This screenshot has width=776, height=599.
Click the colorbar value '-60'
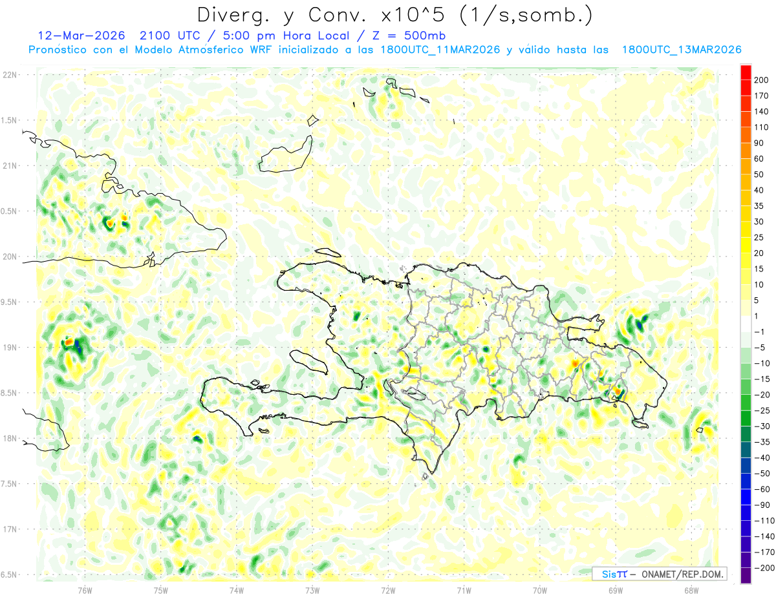pyautogui.click(x=761, y=490)
